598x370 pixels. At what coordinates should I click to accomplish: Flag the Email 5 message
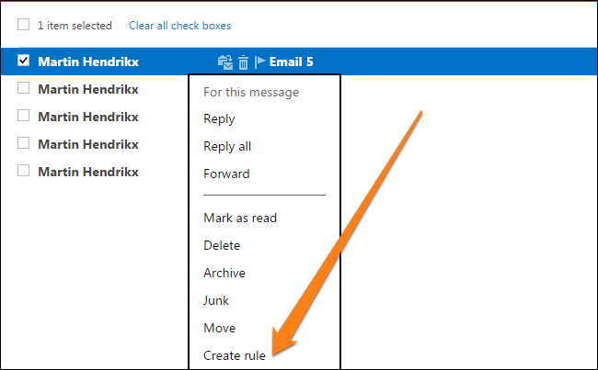click(x=260, y=62)
